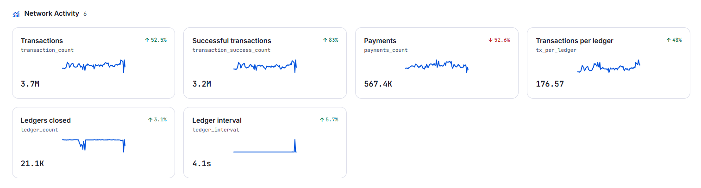Click the 'Ledgers closed' card title

point(46,120)
